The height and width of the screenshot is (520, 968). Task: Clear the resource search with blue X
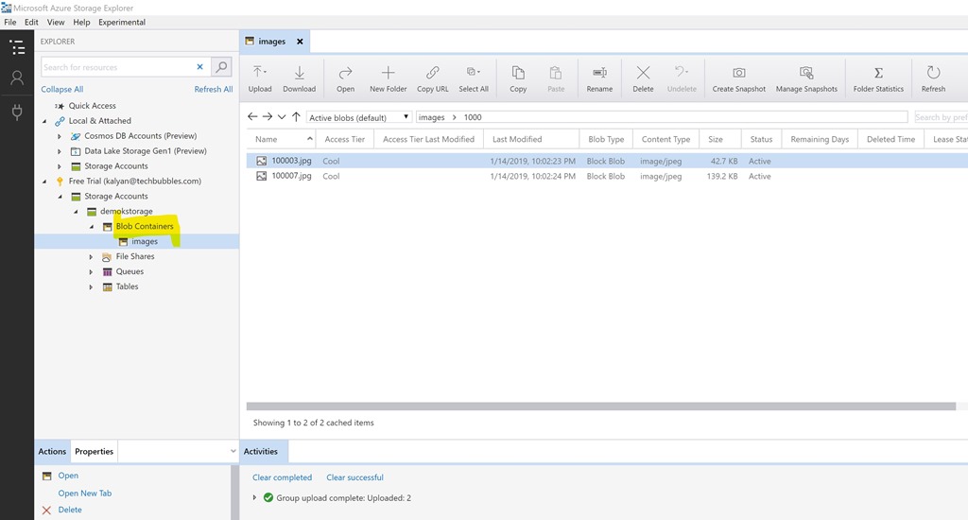pyautogui.click(x=200, y=67)
